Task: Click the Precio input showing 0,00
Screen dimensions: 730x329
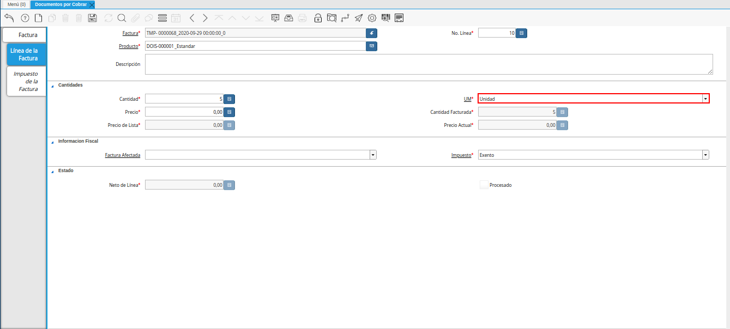Action: pos(184,112)
